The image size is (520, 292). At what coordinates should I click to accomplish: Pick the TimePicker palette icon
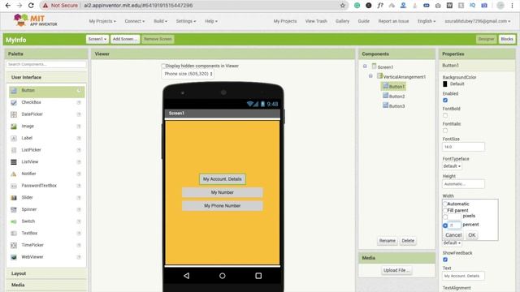tap(14, 245)
